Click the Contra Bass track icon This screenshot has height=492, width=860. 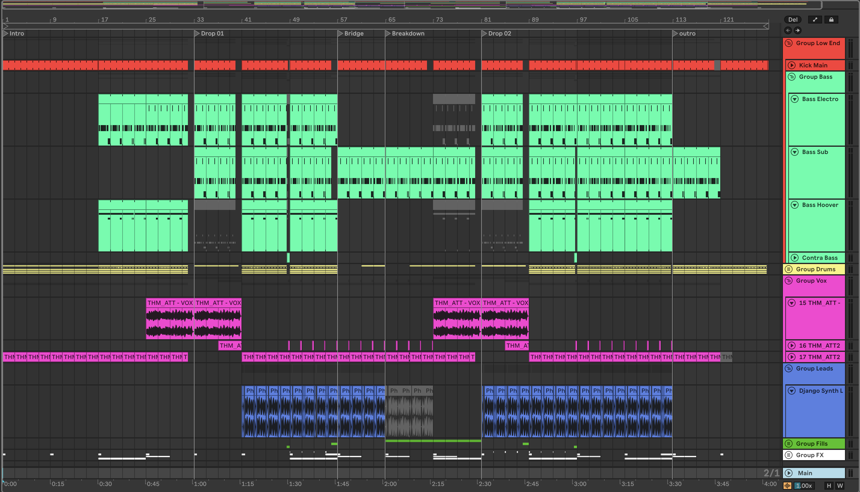click(795, 258)
